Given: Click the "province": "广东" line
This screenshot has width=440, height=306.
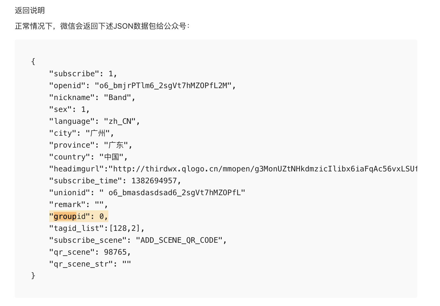Looking at the screenshot, I should pyautogui.click(x=90, y=145).
